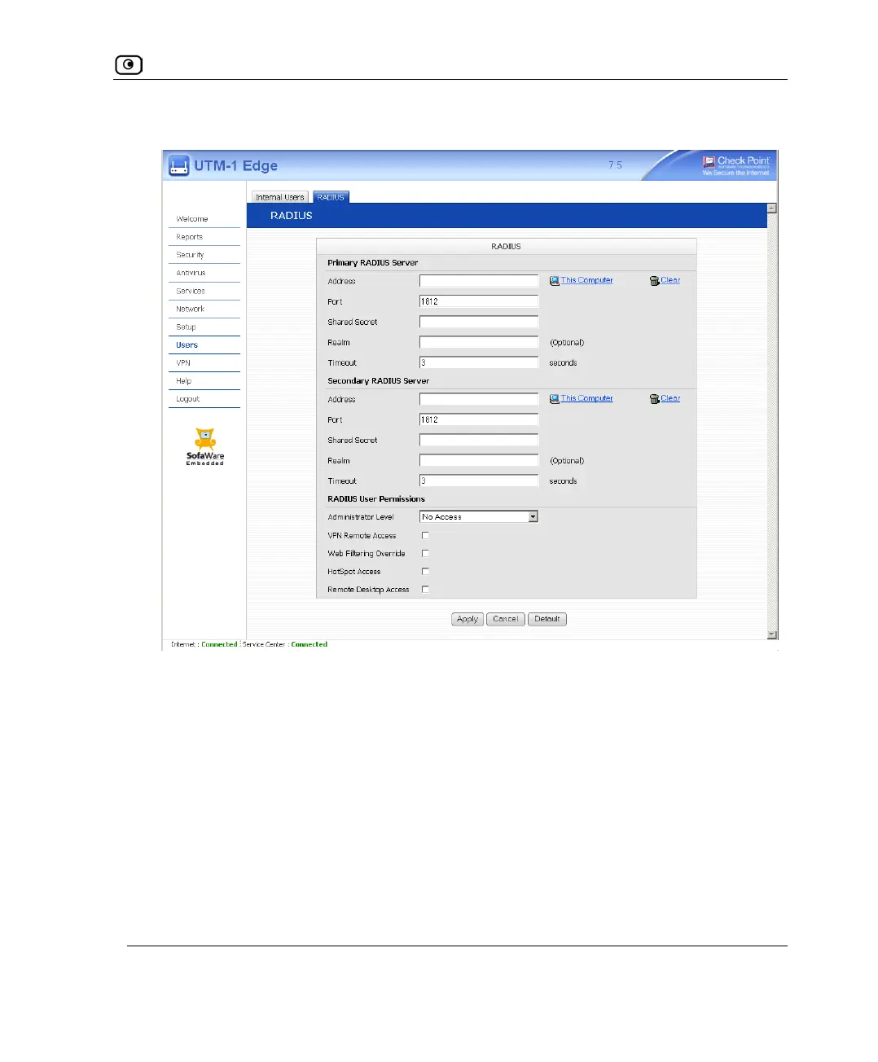Click the Secondary RADIUS Address field
Image resolution: width=878 pixels, height=1062 pixels.
(x=479, y=399)
